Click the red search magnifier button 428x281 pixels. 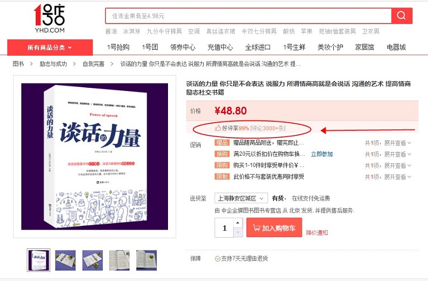point(402,16)
